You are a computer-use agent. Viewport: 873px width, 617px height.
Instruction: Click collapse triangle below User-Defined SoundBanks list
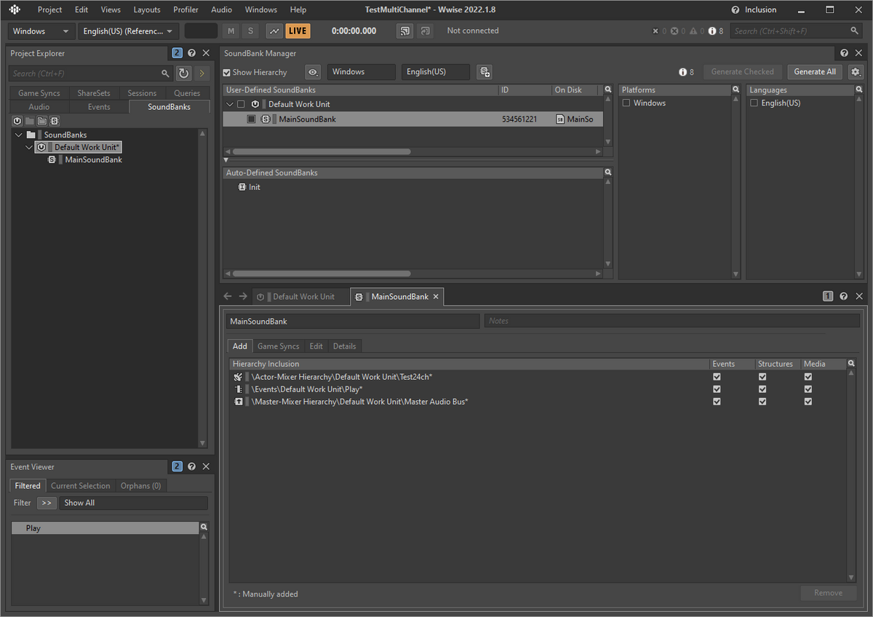[226, 160]
